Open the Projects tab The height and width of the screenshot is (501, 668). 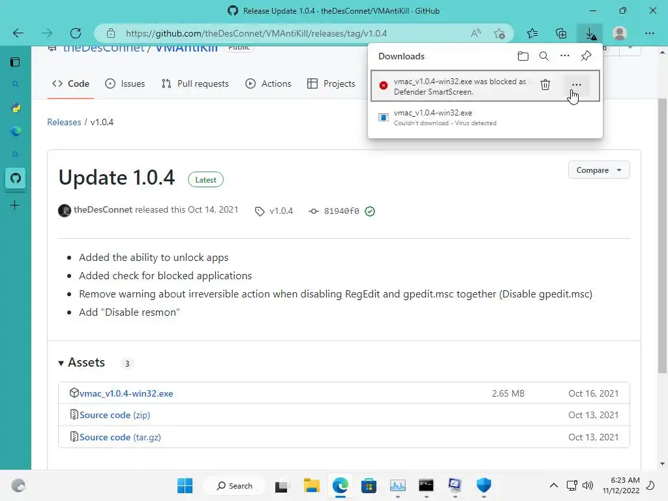pos(331,83)
